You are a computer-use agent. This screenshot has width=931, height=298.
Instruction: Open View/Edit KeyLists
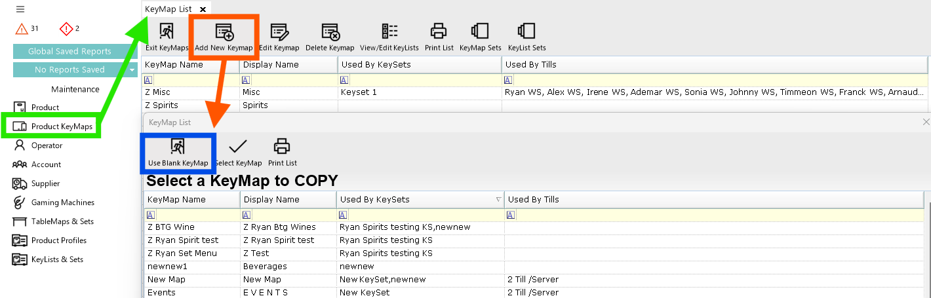[389, 31]
